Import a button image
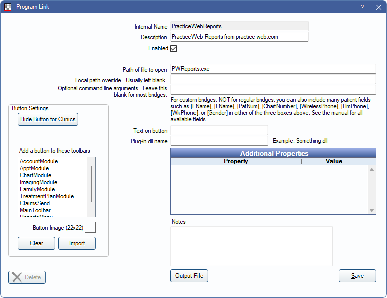 pos(77,243)
